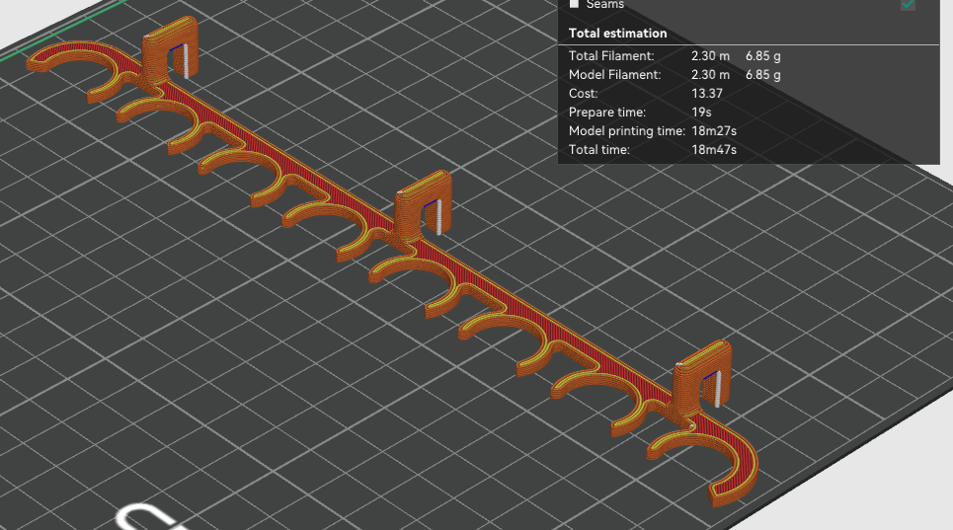The width and height of the screenshot is (953, 530).
Task: Select the 'Cost:' label
Action: pyautogui.click(x=584, y=94)
